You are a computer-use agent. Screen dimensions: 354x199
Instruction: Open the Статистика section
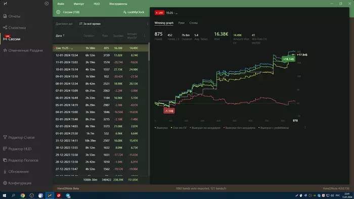pos(15,28)
